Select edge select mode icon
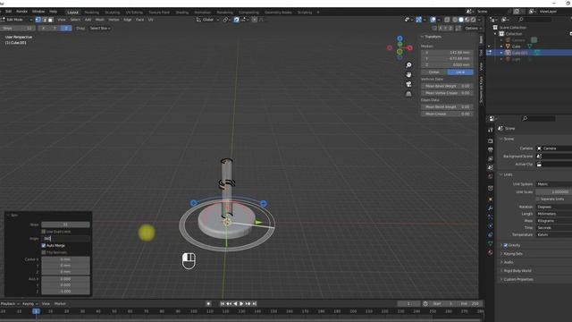 point(45,20)
